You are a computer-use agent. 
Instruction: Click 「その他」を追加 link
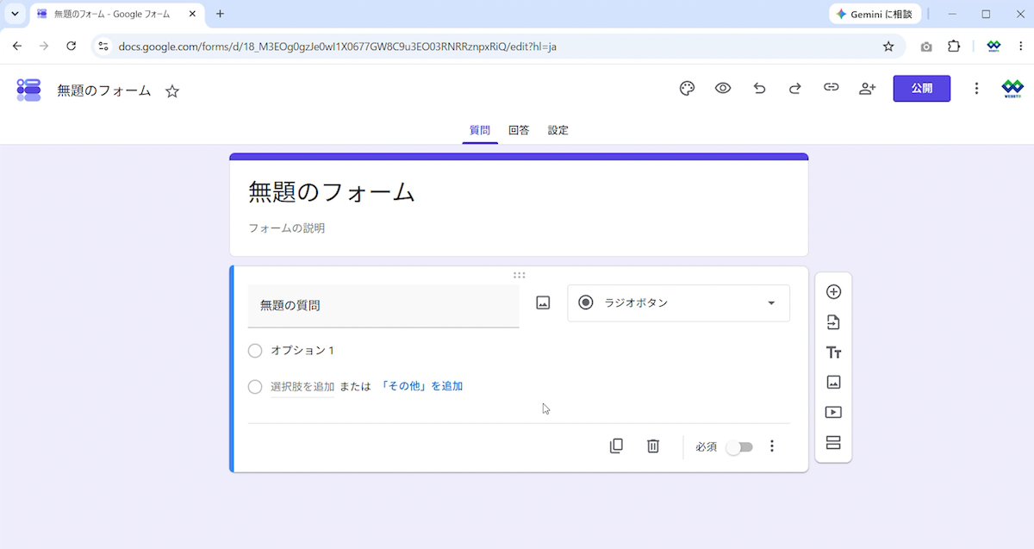(x=421, y=387)
